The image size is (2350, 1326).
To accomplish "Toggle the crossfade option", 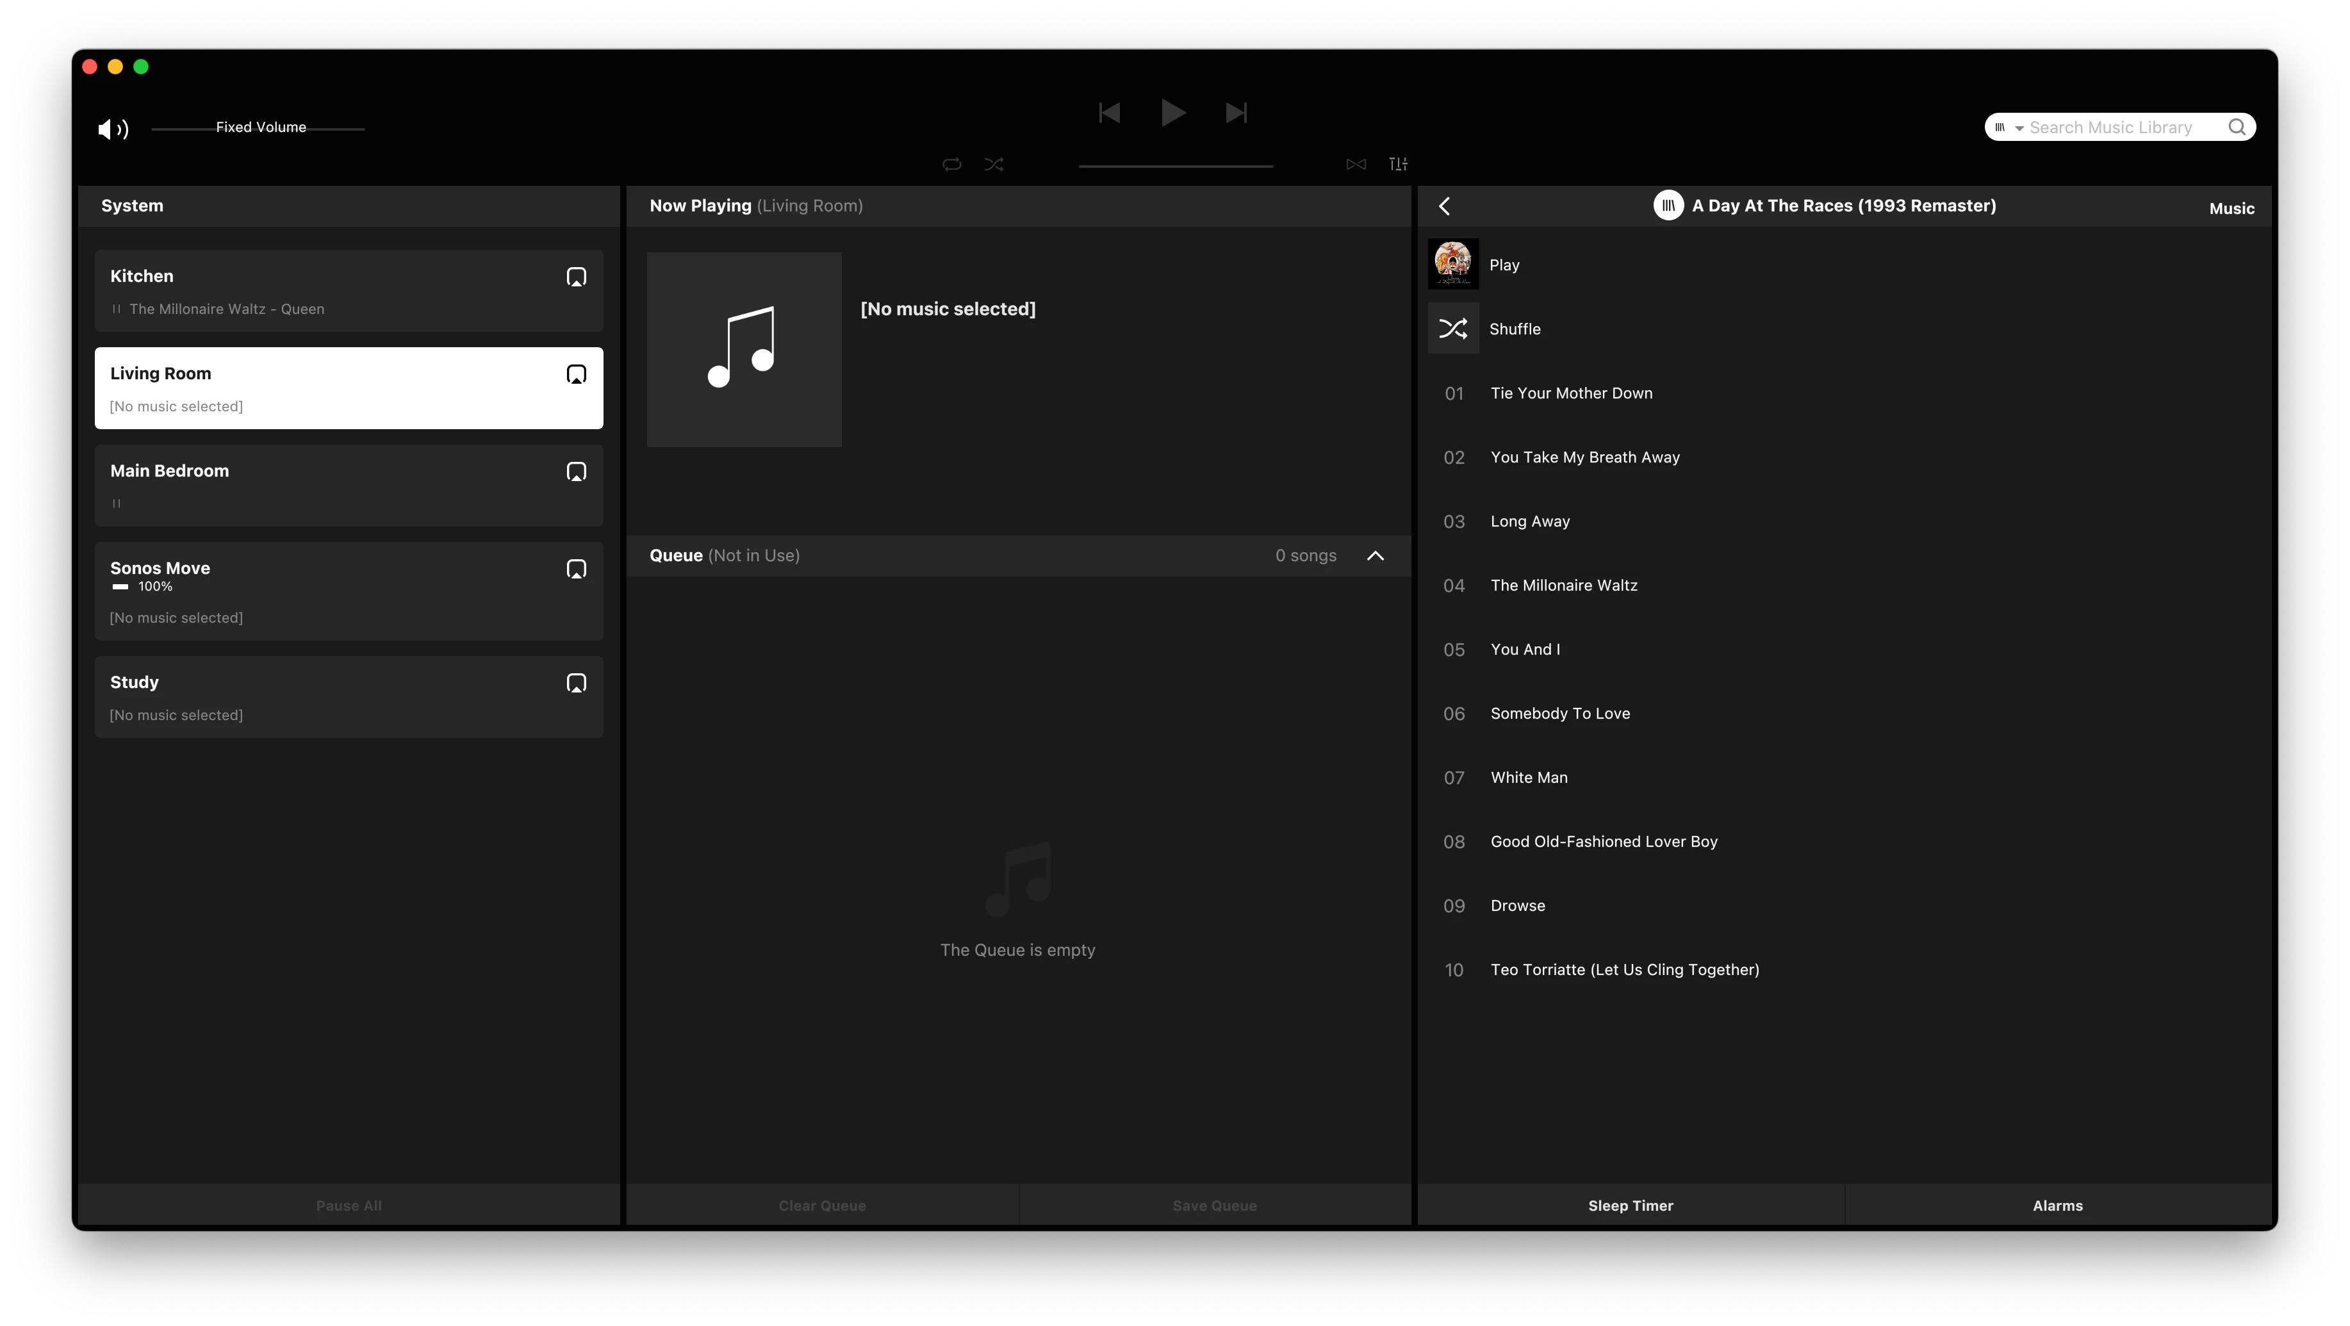I will (x=1356, y=164).
